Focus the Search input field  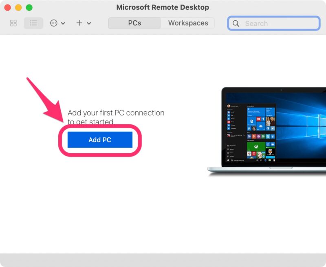pos(273,23)
